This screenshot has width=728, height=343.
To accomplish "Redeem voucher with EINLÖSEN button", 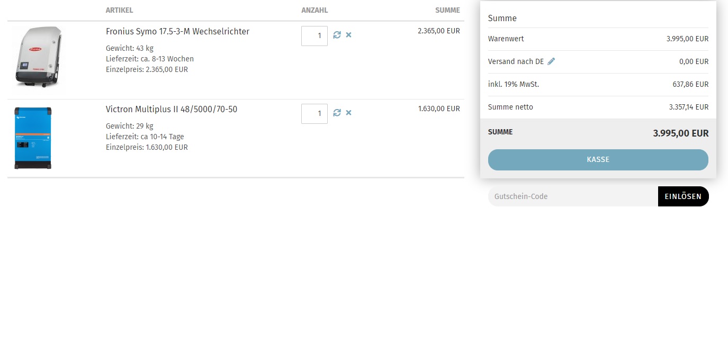I will [683, 196].
